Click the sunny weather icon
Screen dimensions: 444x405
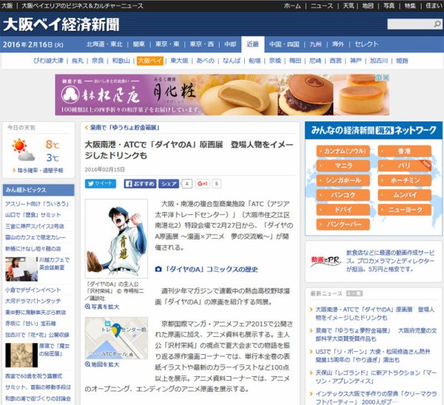[23, 149]
